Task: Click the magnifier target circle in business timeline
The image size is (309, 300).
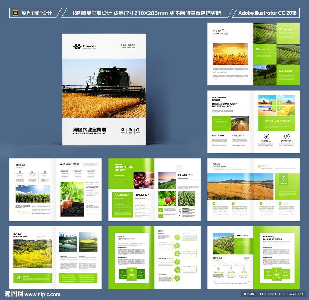Action: pos(177,246)
